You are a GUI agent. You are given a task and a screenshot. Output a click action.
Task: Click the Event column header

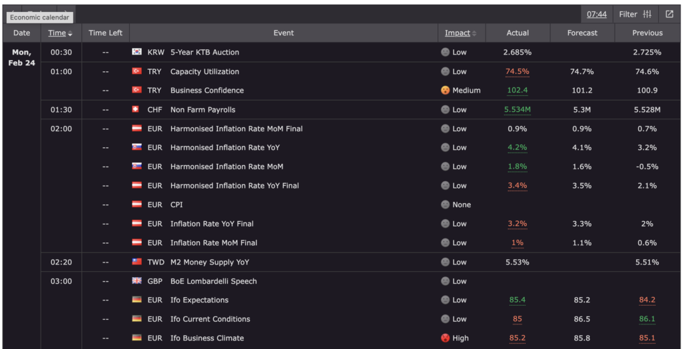point(283,33)
